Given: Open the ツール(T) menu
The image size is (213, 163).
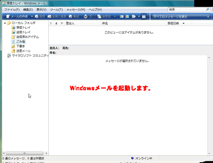Looking at the screenshot, I should click(x=56, y=10).
